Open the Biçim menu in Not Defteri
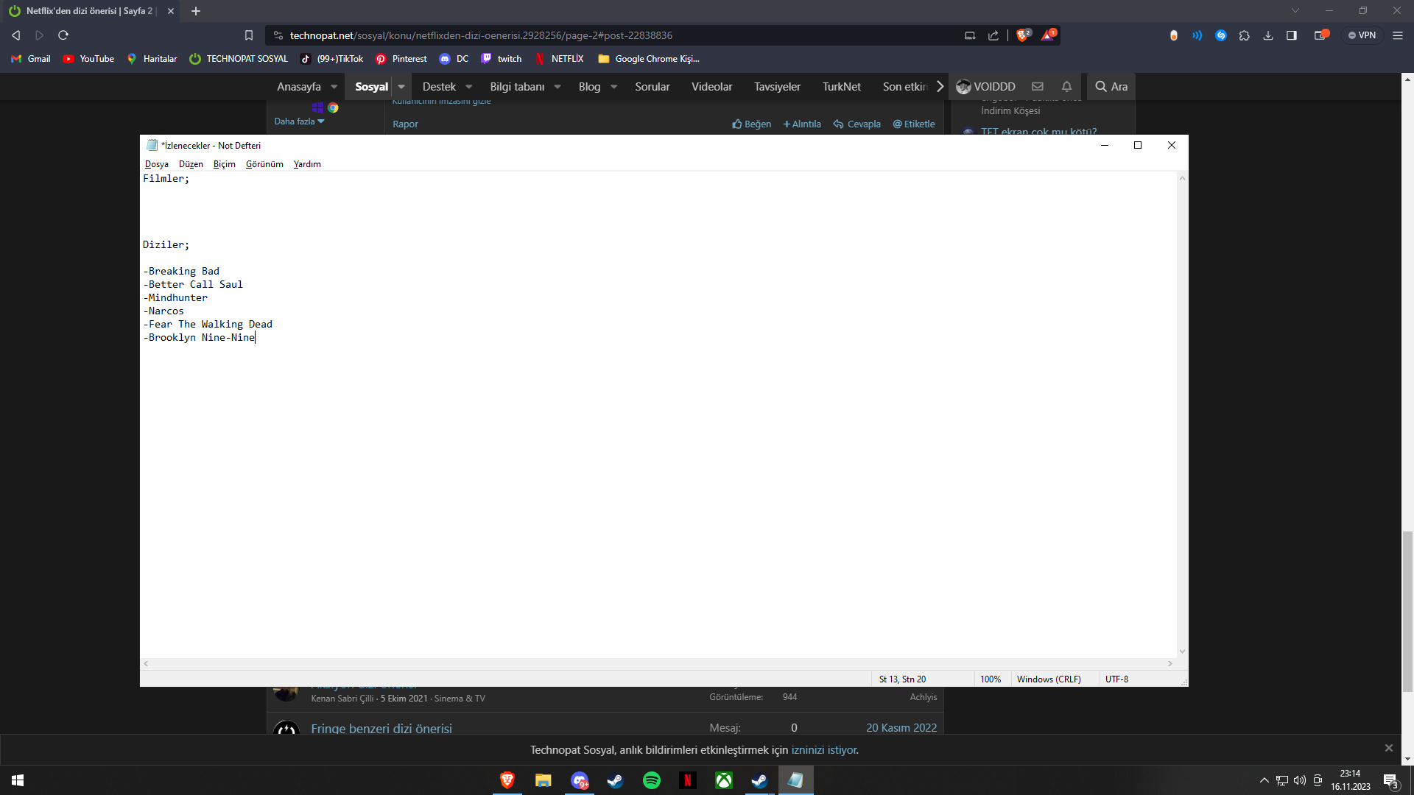 [224, 164]
